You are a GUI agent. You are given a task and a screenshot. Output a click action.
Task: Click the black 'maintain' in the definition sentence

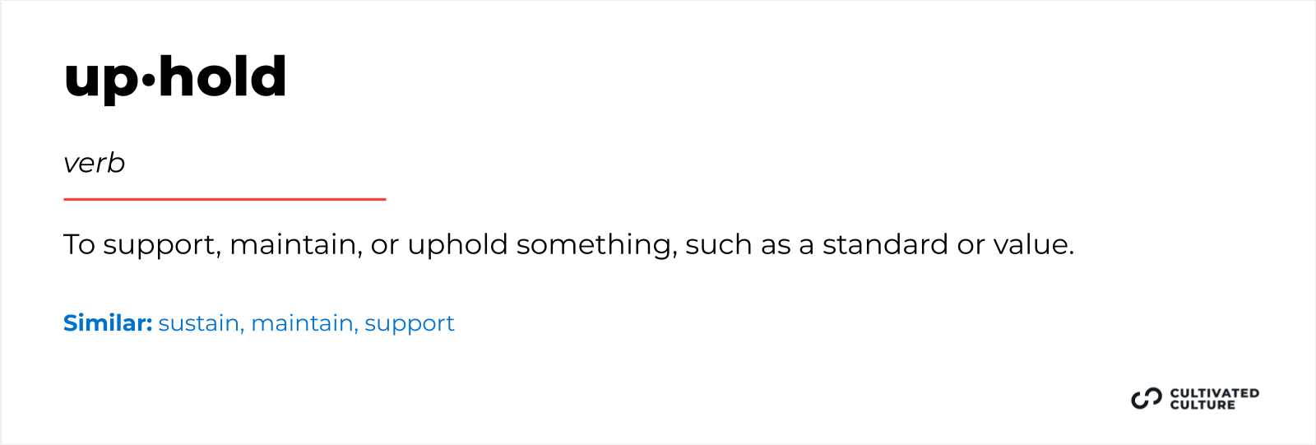pyautogui.click(x=295, y=244)
